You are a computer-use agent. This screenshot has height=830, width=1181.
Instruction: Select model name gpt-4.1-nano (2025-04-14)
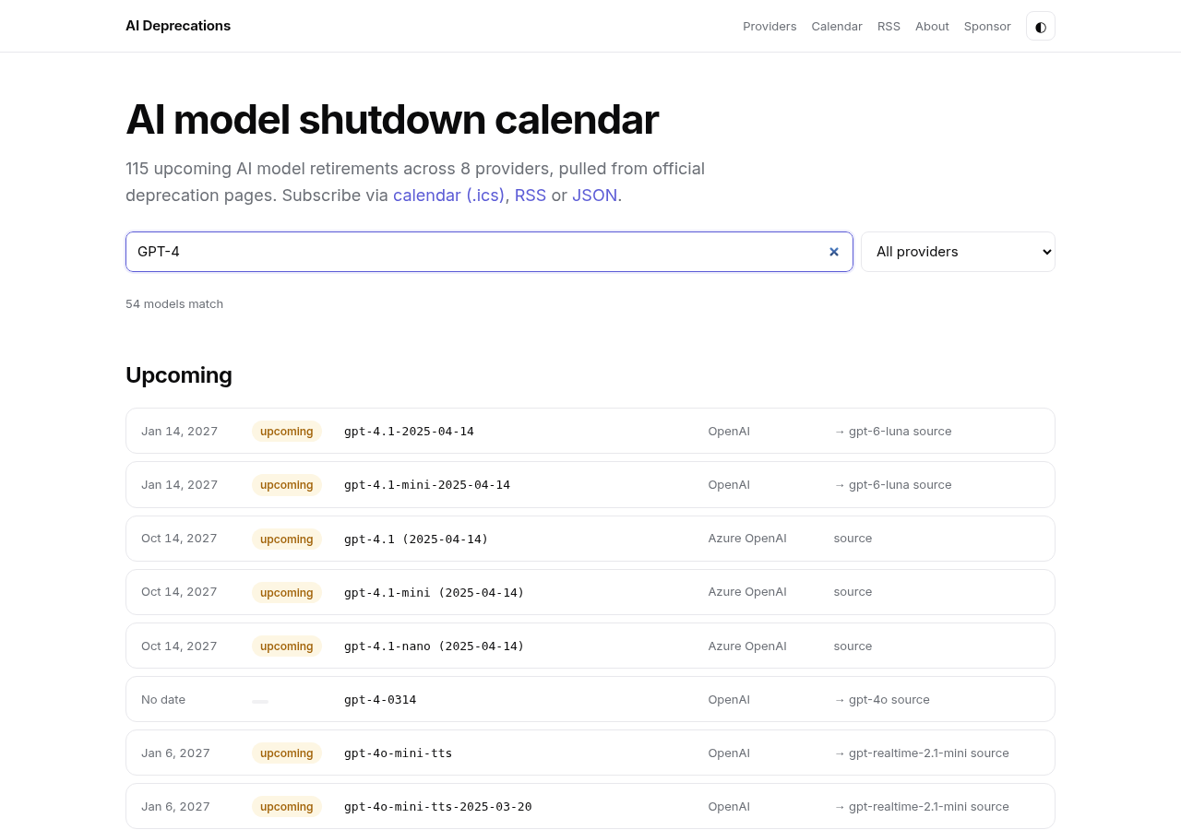tap(434, 646)
